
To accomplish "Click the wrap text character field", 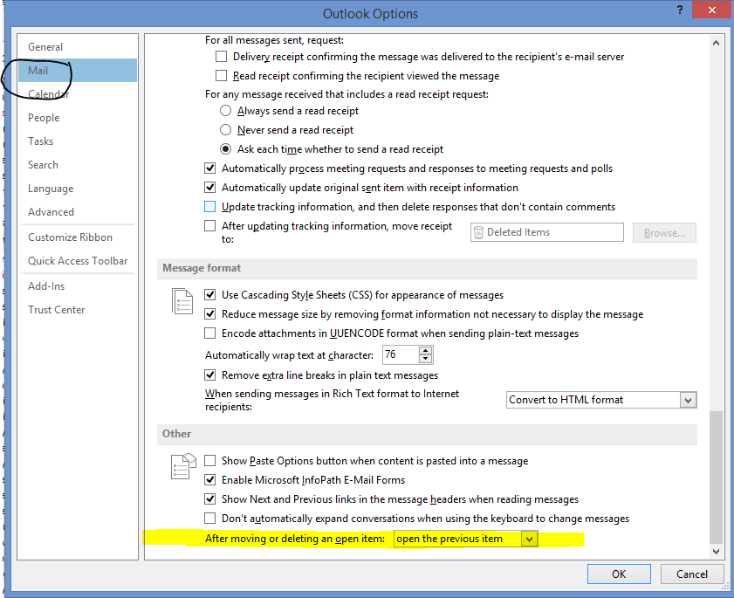I will click(401, 355).
